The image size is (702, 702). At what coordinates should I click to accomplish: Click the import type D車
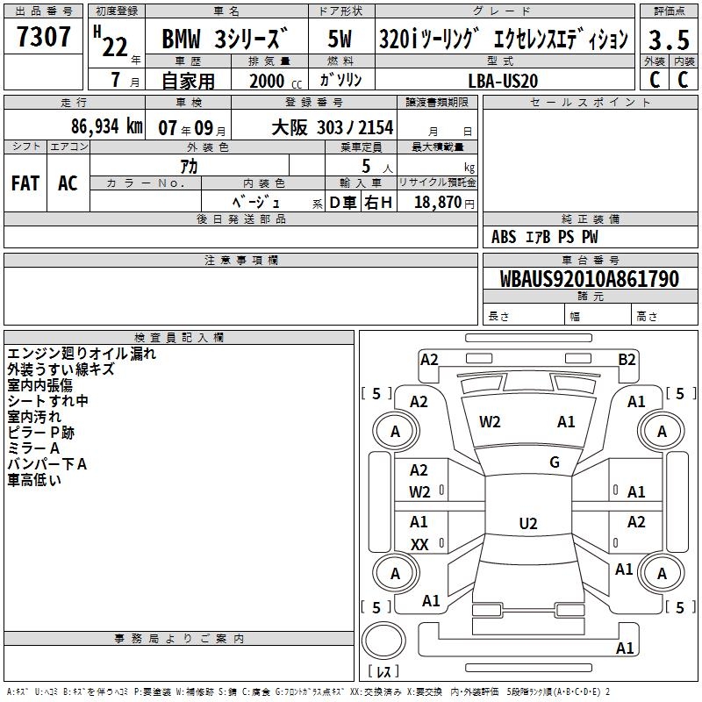tap(343, 203)
